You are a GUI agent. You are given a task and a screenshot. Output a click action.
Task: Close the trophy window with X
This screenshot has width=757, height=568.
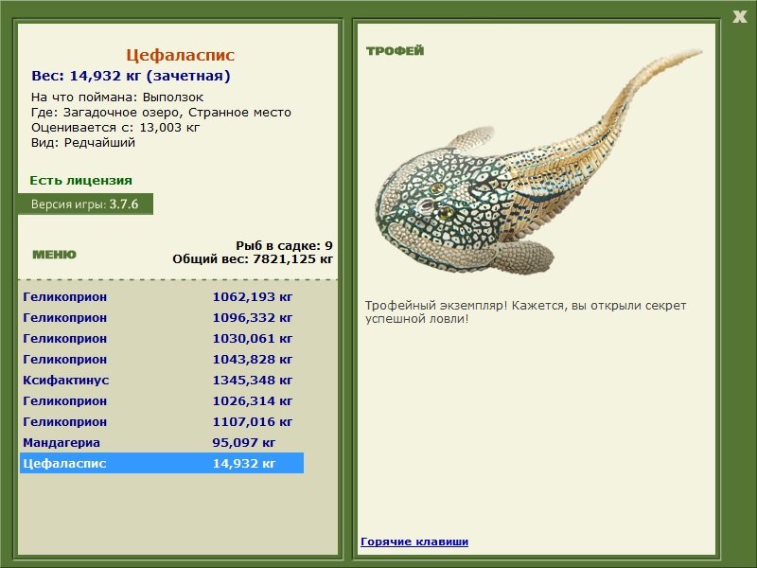[x=740, y=17]
